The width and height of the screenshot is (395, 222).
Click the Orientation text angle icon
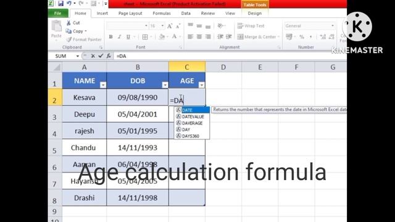coord(220,26)
